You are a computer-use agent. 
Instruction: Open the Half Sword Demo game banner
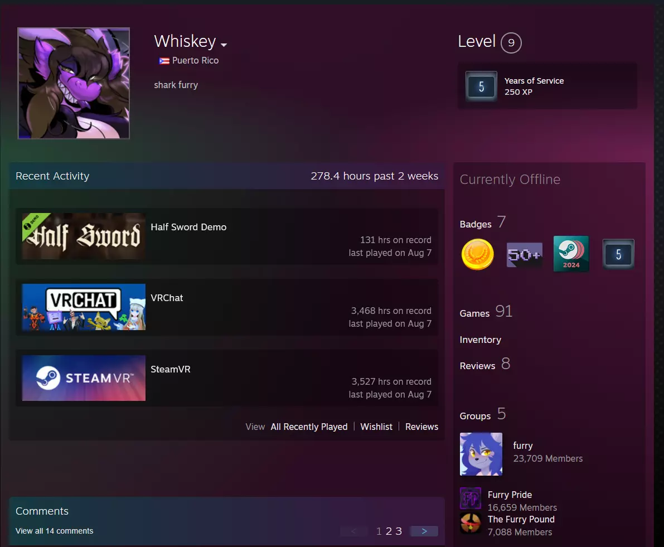coord(84,236)
